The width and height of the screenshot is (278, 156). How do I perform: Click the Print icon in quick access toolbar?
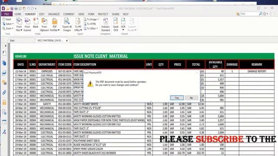(16, 9)
